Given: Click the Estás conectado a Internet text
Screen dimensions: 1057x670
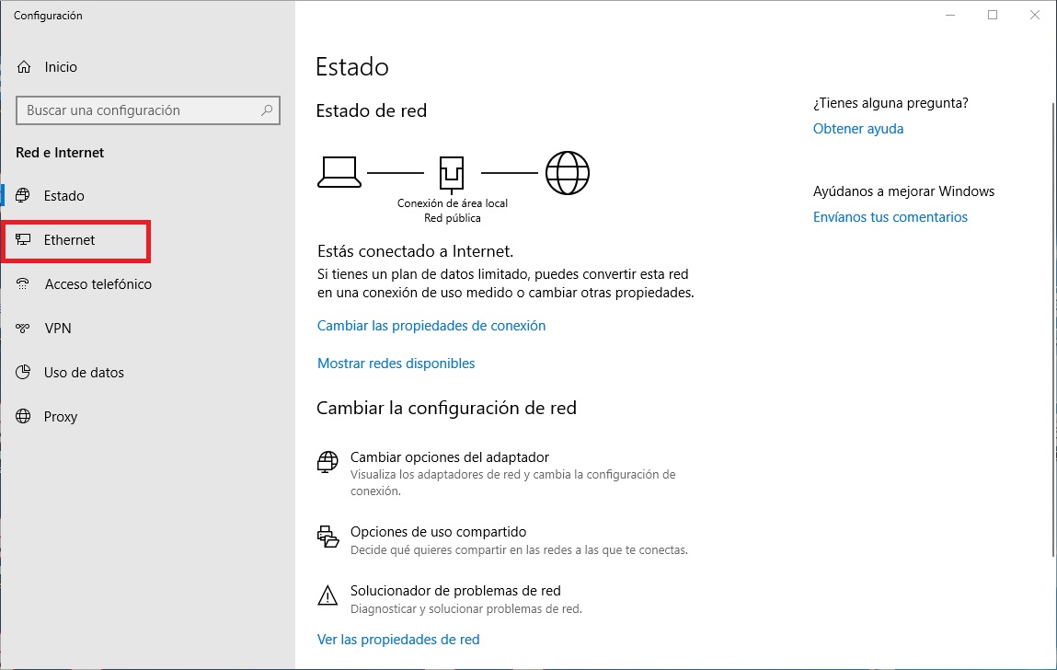Looking at the screenshot, I should click(415, 251).
